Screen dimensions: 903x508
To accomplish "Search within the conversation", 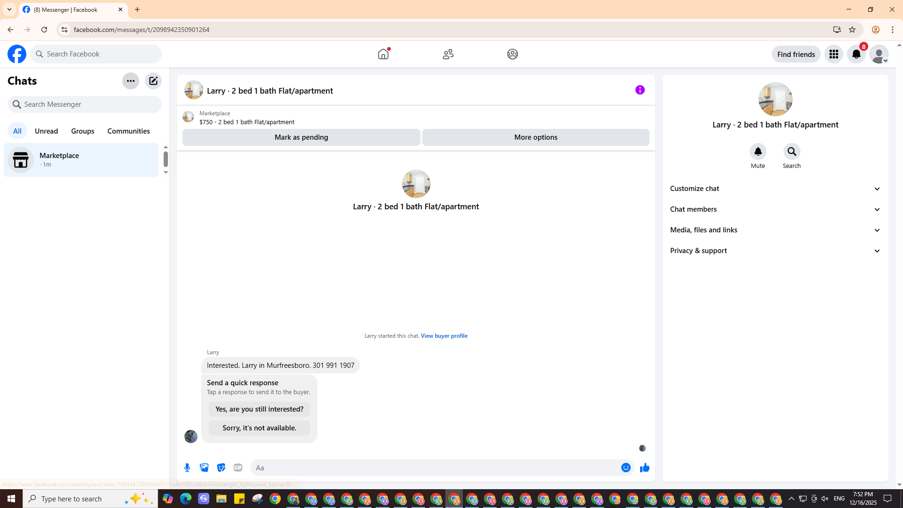I will tap(792, 151).
